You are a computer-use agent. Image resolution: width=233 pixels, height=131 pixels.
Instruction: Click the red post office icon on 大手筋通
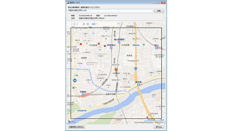click(x=81, y=44)
